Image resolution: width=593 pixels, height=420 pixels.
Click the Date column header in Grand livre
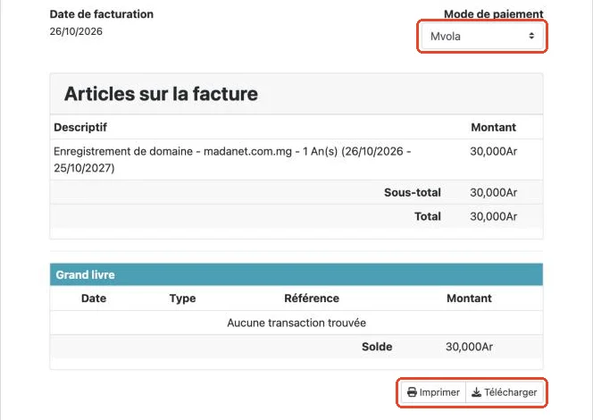click(94, 298)
